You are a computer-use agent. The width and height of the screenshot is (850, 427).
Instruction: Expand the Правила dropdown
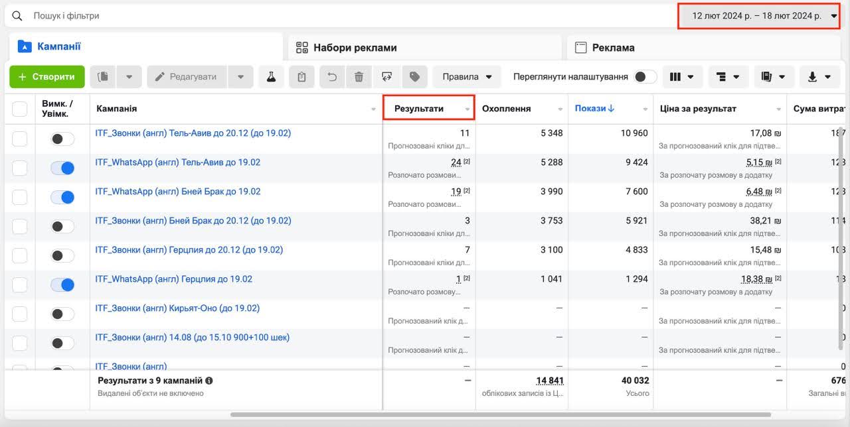point(467,77)
